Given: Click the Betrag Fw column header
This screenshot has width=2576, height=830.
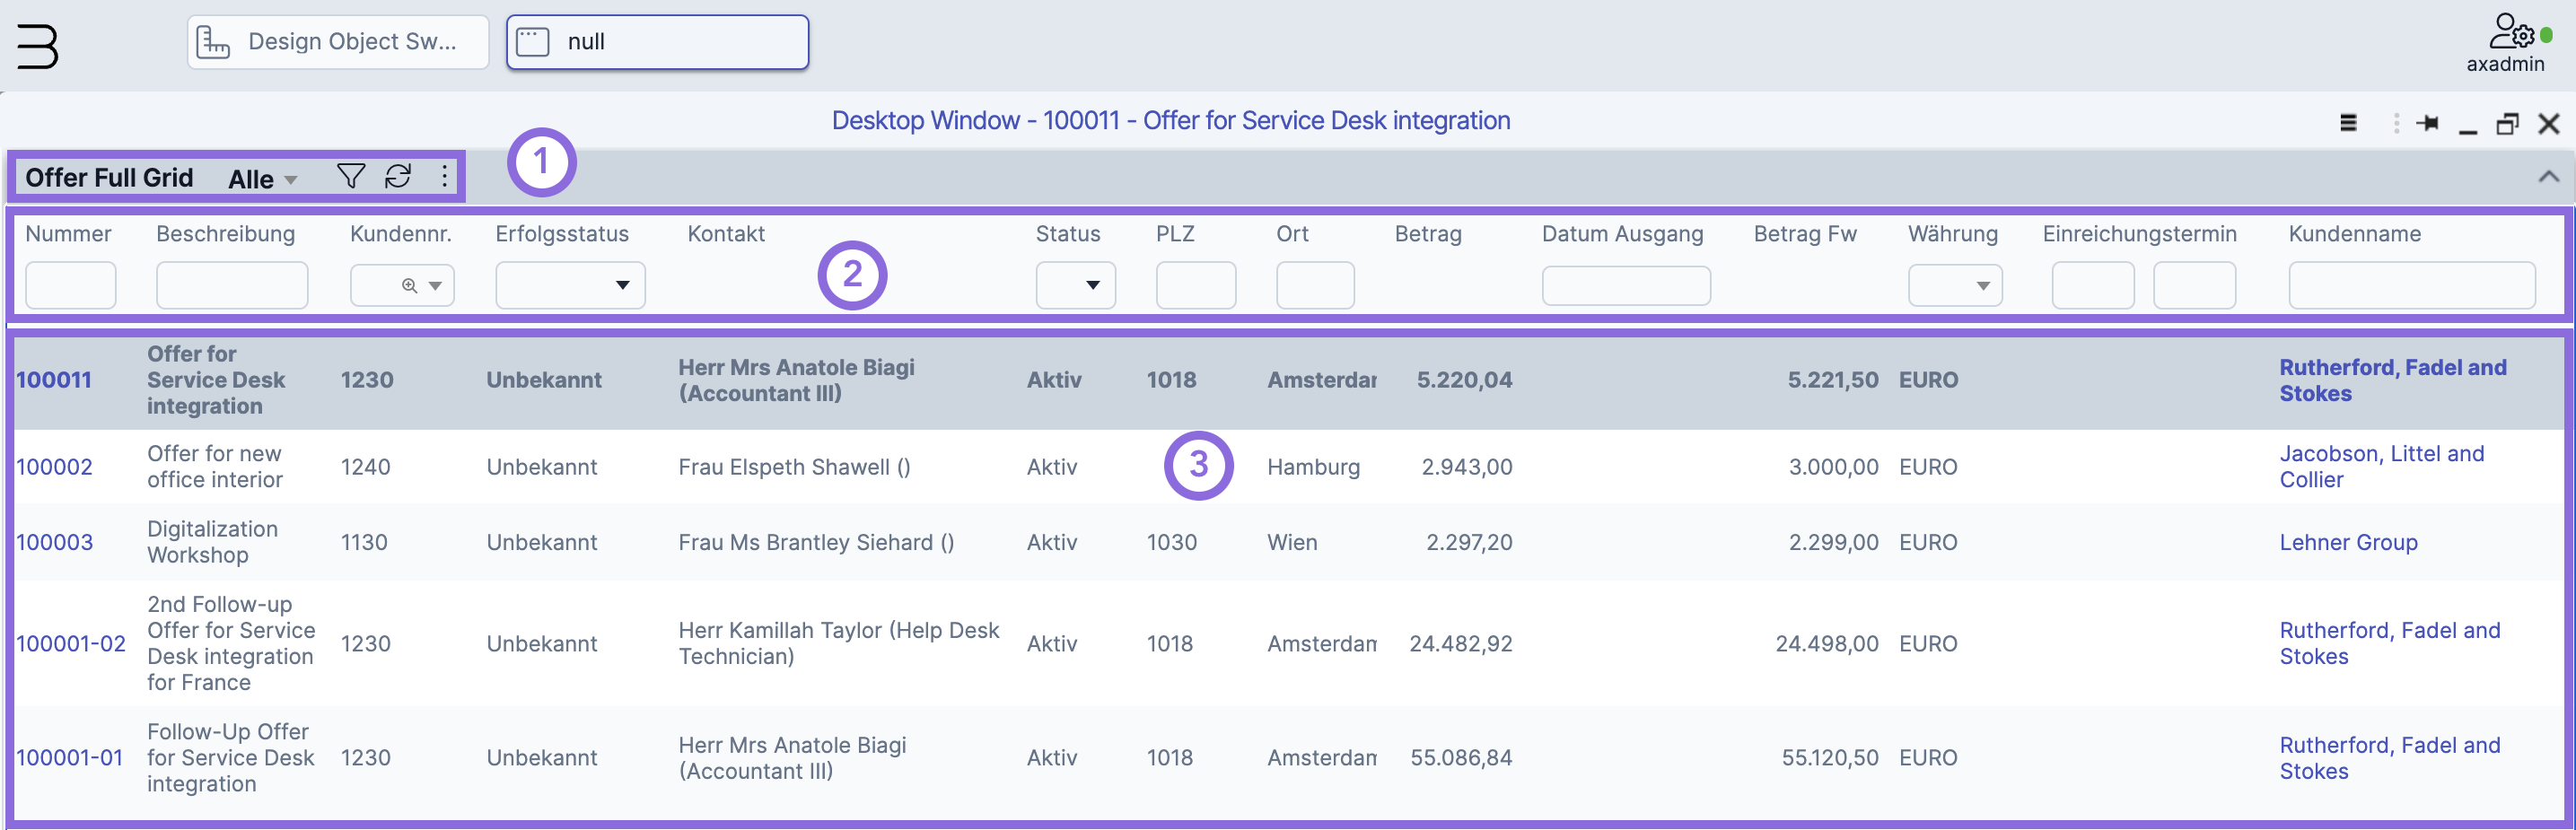Looking at the screenshot, I should pos(1805,234).
